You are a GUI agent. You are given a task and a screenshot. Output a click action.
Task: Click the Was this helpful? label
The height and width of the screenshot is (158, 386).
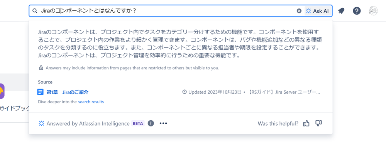[278, 123]
